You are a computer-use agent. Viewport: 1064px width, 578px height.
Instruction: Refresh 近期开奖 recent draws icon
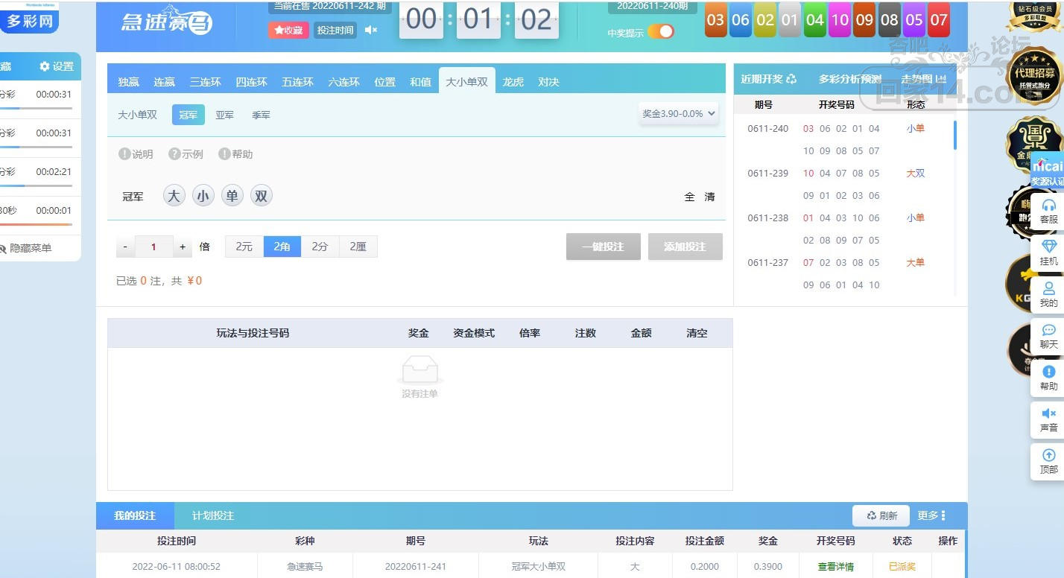[x=791, y=79]
